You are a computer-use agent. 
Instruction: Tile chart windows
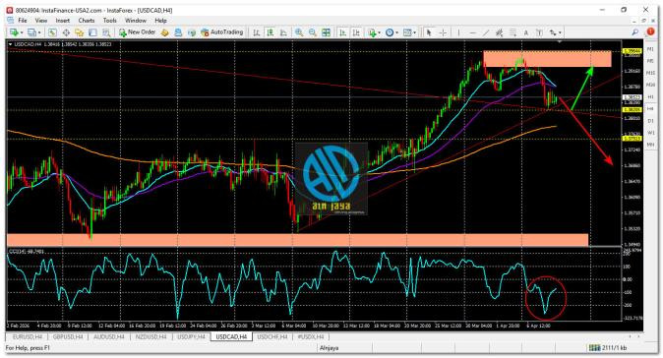coord(326,32)
